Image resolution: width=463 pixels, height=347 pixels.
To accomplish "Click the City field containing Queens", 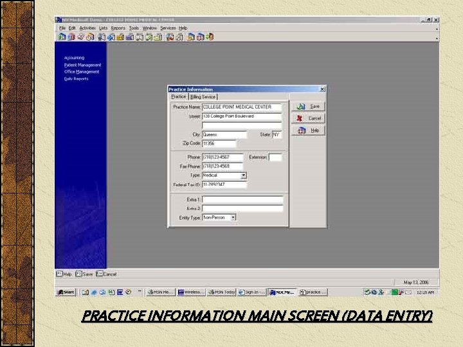I will (x=224, y=135).
